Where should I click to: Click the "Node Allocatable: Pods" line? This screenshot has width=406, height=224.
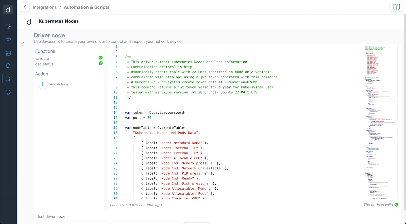point(178,194)
